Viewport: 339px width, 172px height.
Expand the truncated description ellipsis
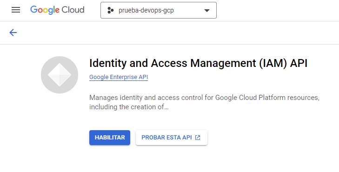pos(166,107)
